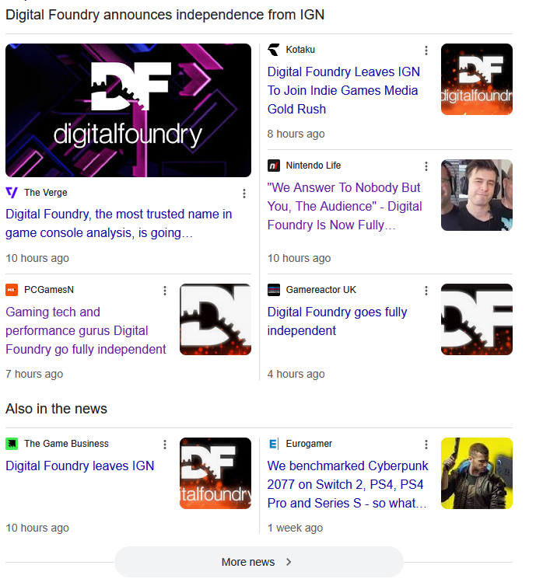Click '7 hours ago' under PCGamesN article

[x=34, y=374]
